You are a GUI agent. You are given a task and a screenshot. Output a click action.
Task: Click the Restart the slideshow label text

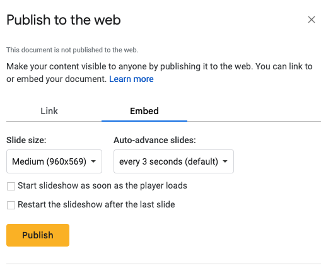point(96,204)
